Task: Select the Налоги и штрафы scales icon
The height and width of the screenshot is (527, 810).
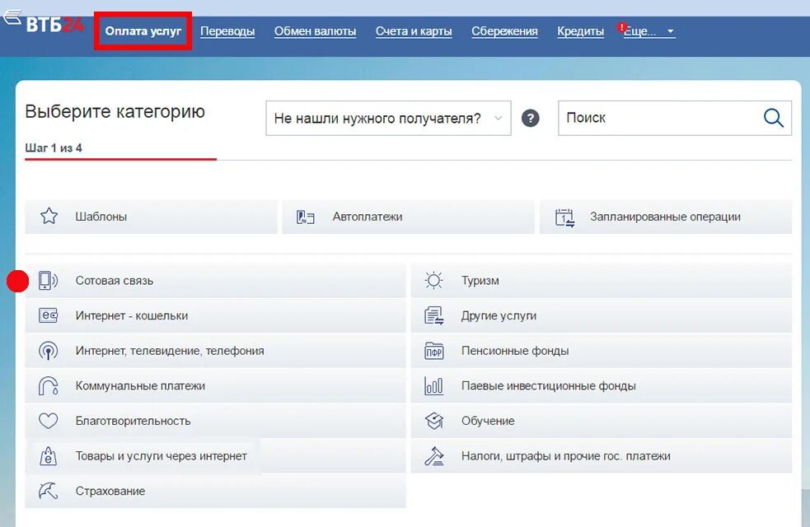Action: [x=433, y=455]
